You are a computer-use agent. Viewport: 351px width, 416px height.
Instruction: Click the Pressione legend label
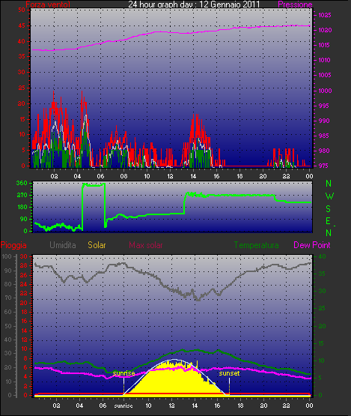[x=295, y=4]
